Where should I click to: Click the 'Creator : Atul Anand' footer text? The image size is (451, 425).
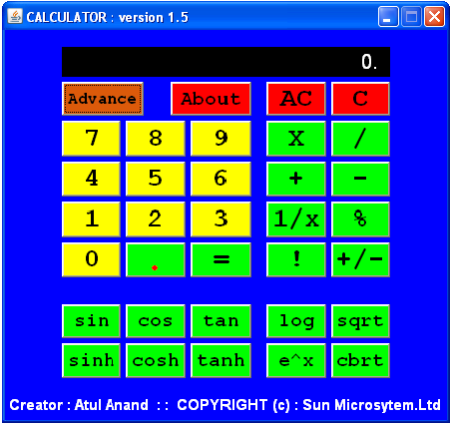tap(79, 405)
